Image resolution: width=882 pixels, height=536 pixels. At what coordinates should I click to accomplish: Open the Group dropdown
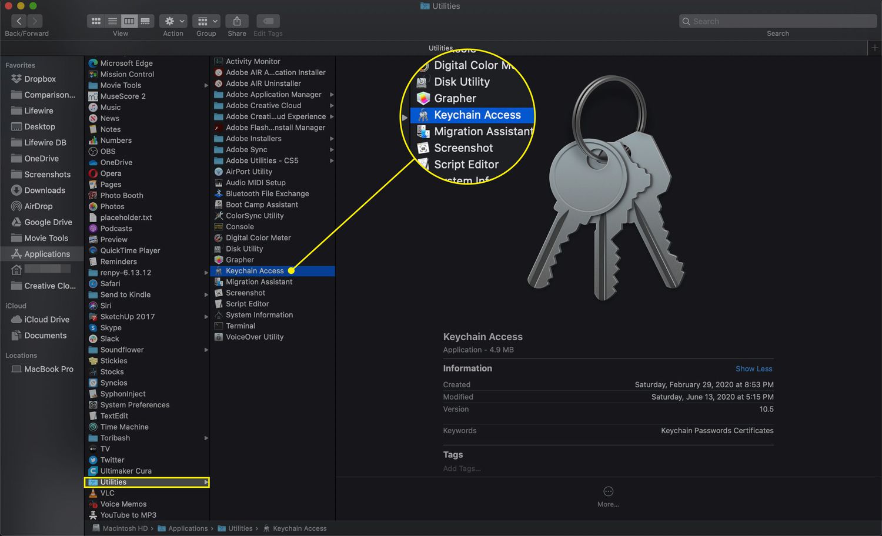click(x=206, y=21)
